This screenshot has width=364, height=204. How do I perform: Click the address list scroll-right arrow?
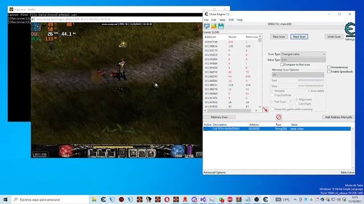click(256, 110)
